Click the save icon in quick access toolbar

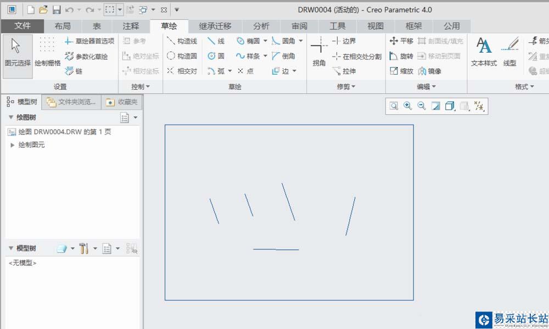[57, 10]
